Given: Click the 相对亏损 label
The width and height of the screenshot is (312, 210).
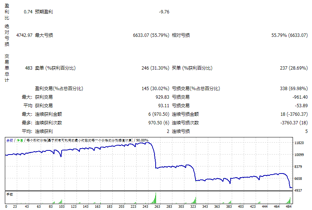Looking at the screenshot, I should (181, 35).
